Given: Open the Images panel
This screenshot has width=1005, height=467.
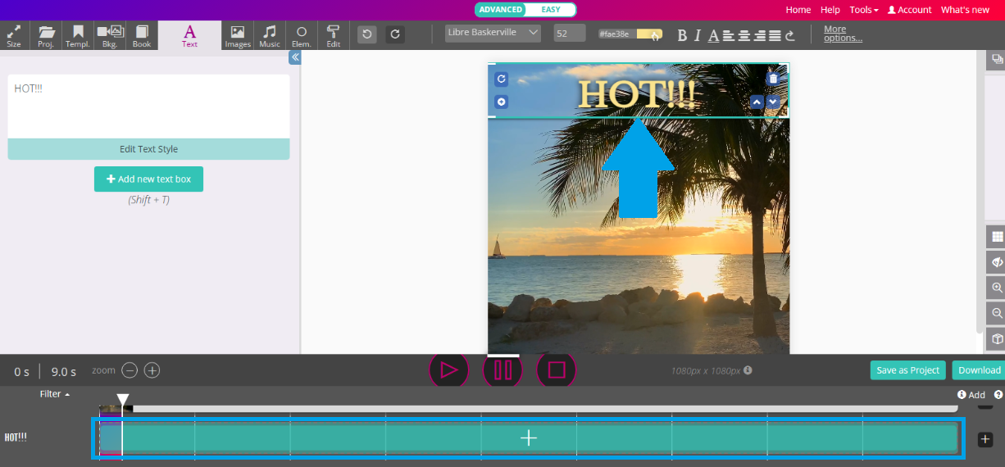Looking at the screenshot, I should coord(237,36).
